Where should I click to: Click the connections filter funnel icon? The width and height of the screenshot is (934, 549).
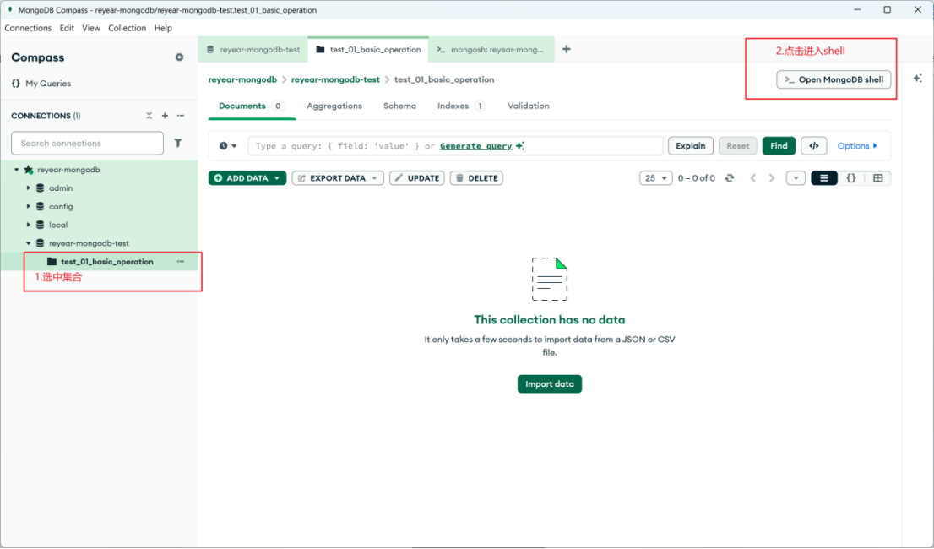pyautogui.click(x=178, y=143)
